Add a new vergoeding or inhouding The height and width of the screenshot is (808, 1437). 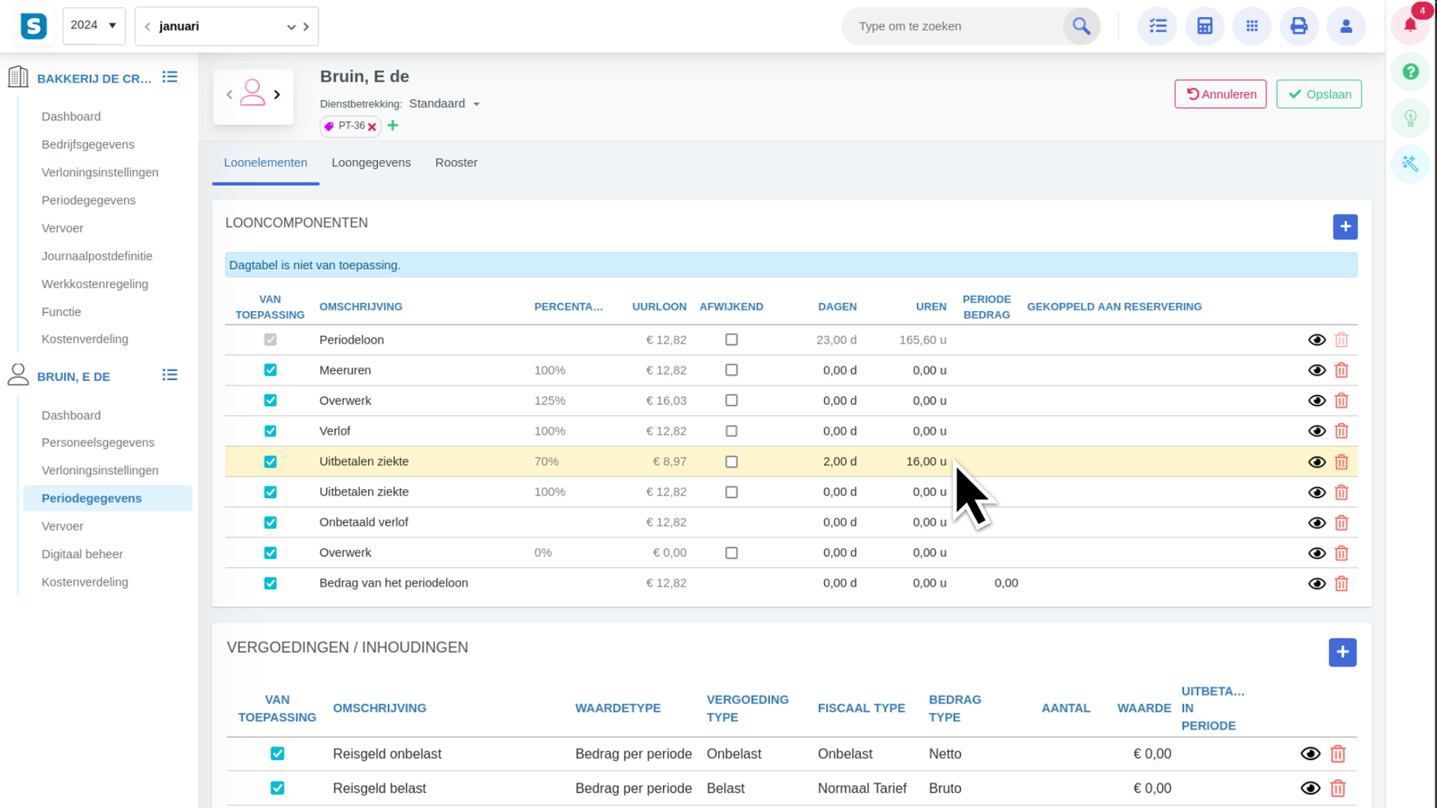tap(1342, 652)
